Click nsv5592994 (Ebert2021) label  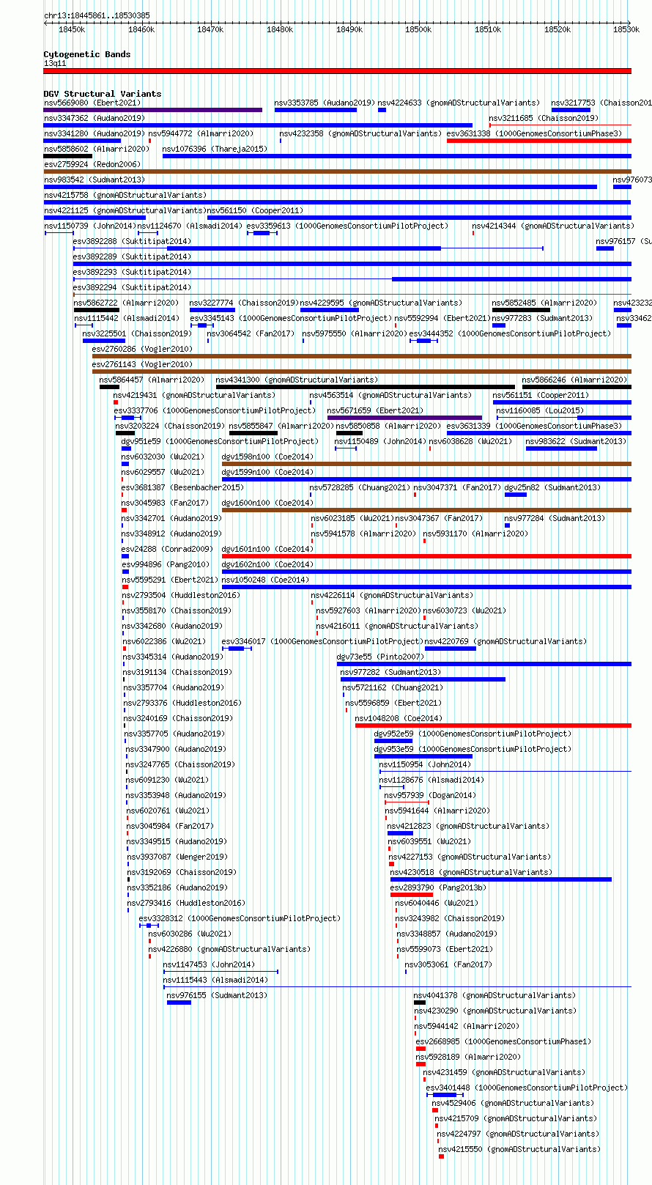[442, 318]
